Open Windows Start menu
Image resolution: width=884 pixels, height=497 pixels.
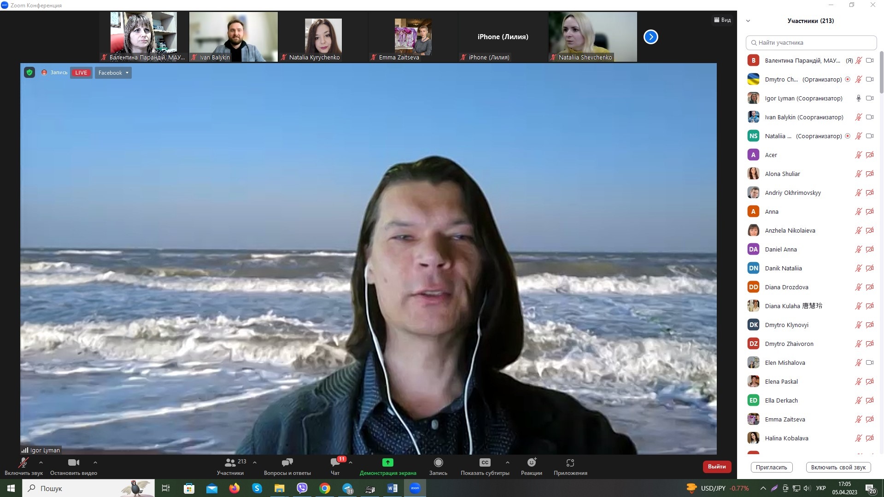(x=11, y=488)
